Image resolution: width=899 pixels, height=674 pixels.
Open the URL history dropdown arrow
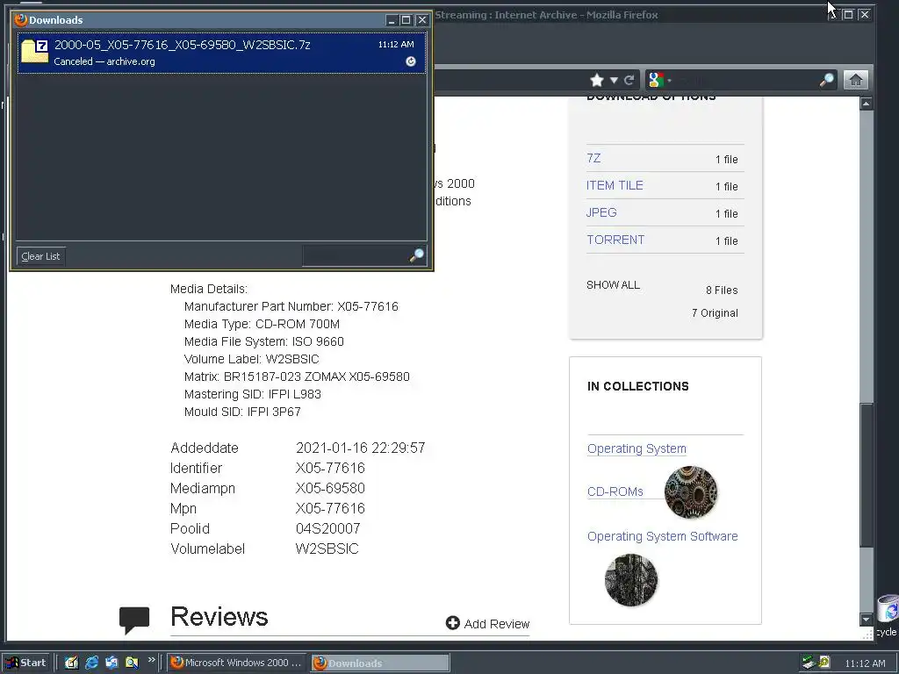click(614, 81)
